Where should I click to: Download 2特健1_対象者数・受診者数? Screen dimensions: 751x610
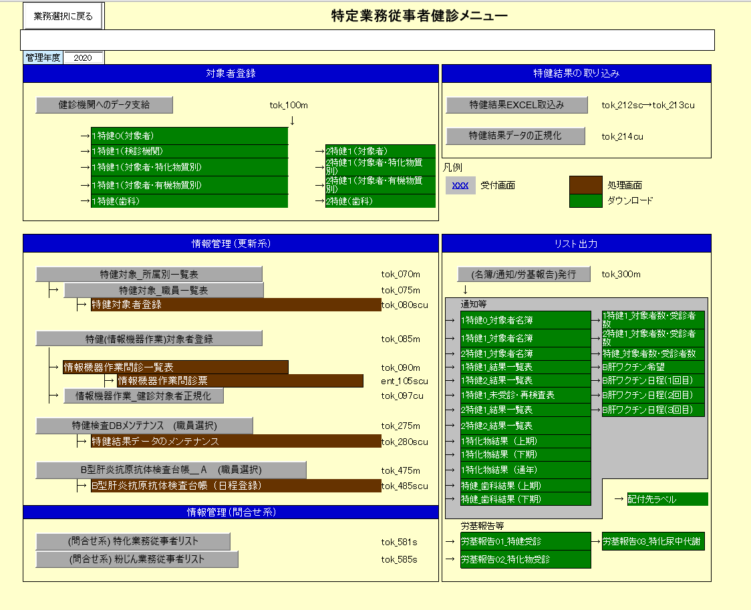(x=653, y=338)
